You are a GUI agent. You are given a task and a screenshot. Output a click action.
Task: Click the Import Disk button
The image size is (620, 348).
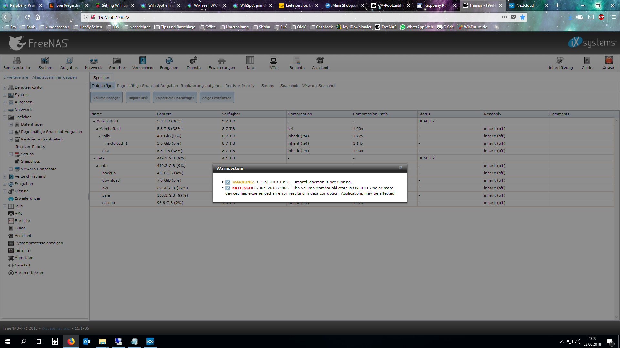(138, 98)
